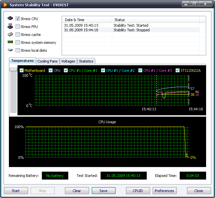Hide the ST3120022A drive temperature line
Screen dimensions: 215x198
click(x=178, y=71)
